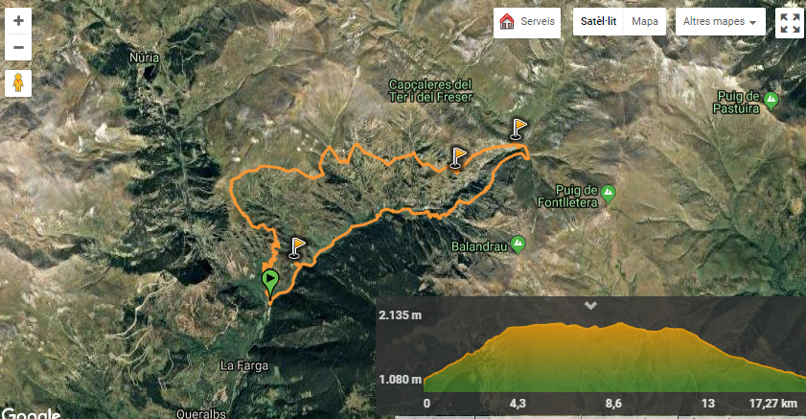The height and width of the screenshot is (419, 806).
Task: Open the Altres mapes dropdown
Action: point(720,22)
